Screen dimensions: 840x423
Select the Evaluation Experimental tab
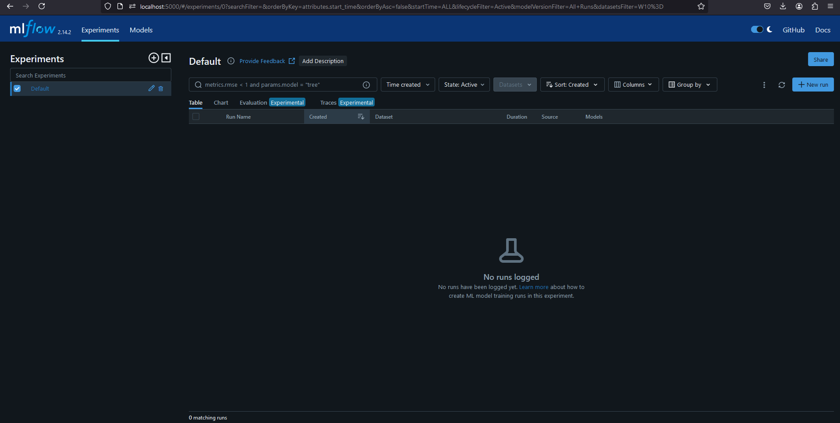click(x=272, y=102)
